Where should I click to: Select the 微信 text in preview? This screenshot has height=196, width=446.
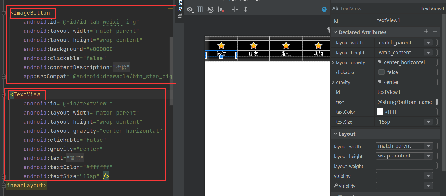(221, 54)
